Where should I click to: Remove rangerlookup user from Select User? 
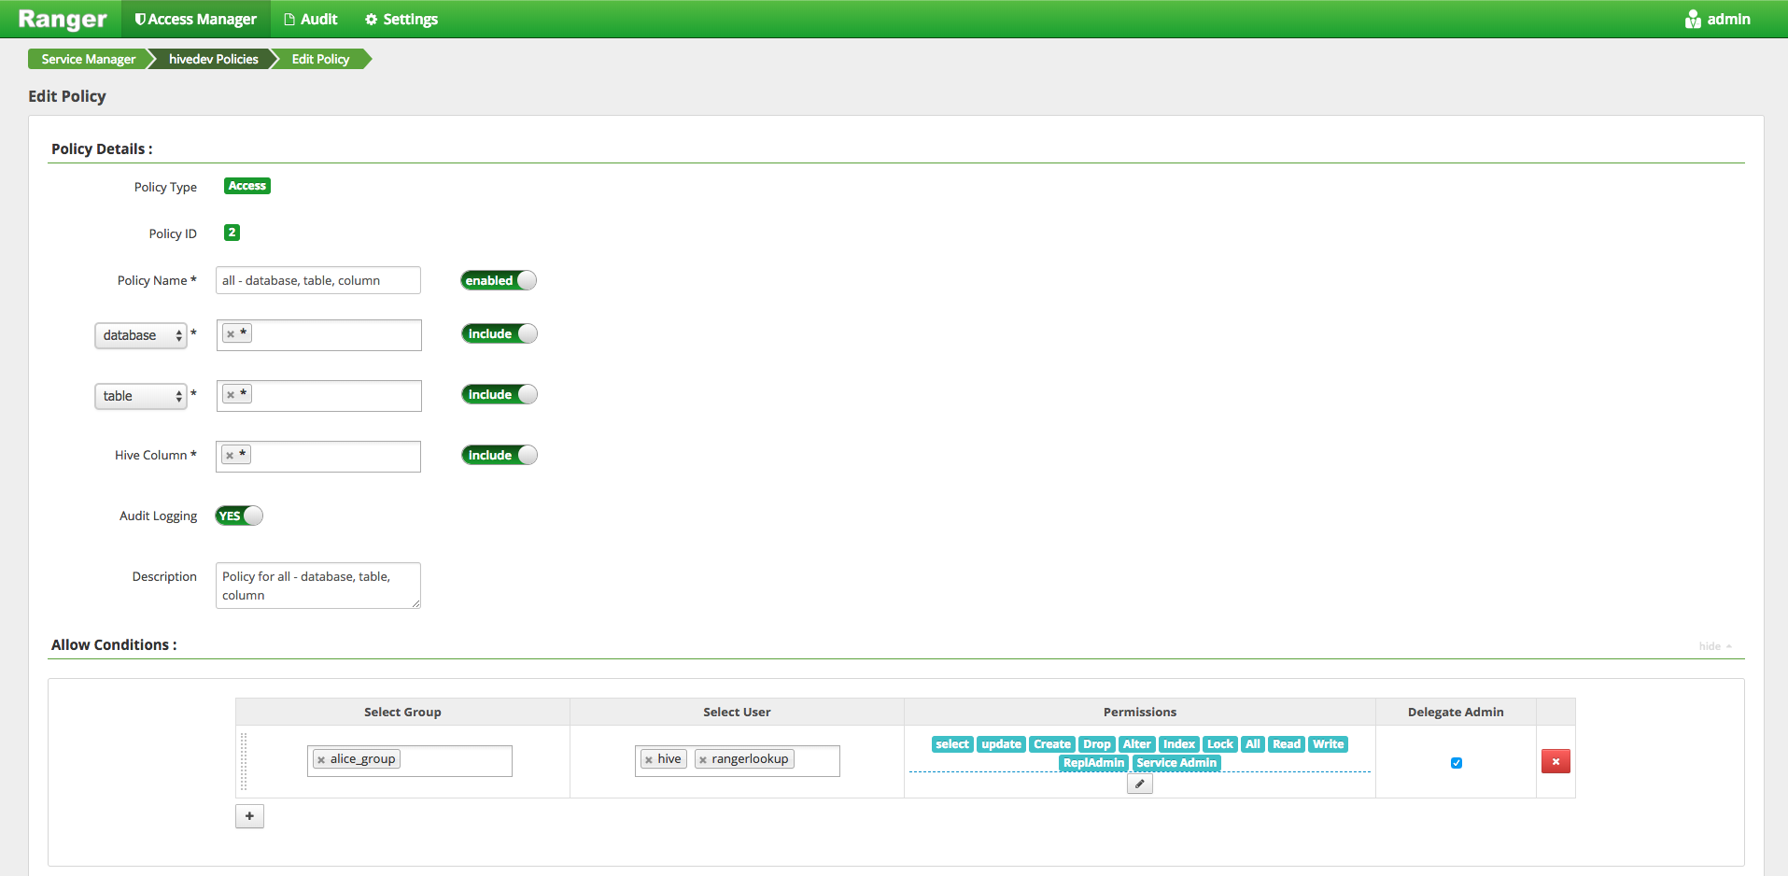click(x=703, y=760)
